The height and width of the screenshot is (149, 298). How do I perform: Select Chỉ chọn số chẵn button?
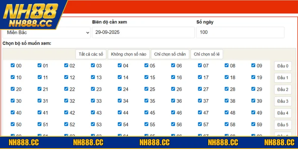coord(170,54)
